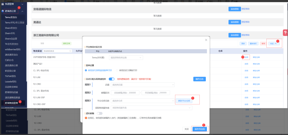Open 授权帮助 link for 货易通国际物流
288x135 pixels.
[x=245, y=9]
